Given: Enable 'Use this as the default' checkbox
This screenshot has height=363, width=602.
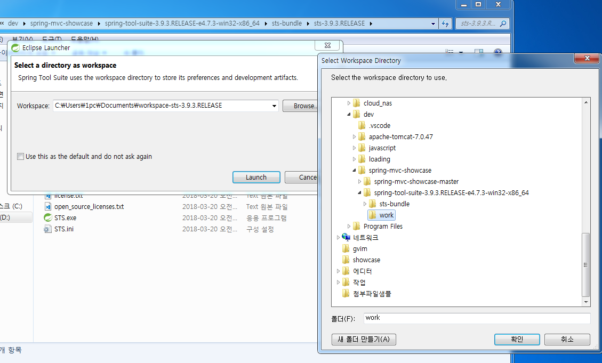Looking at the screenshot, I should pos(20,157).
